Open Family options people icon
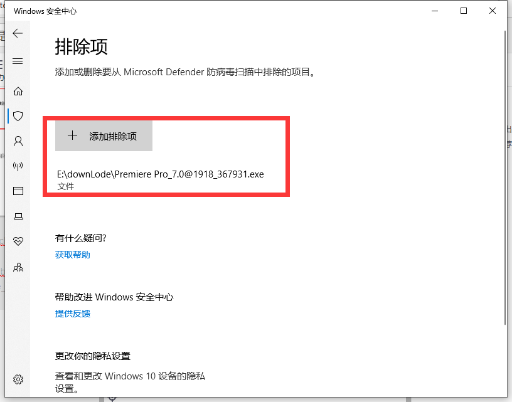Image resolution: width=512 pixels, height=402 pixels. click(x=18, y=267)
